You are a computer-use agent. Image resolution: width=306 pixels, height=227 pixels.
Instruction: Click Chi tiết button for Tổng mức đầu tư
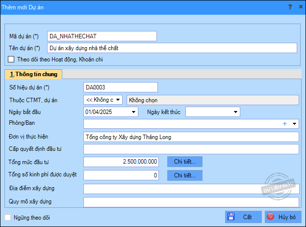point(185,161)
